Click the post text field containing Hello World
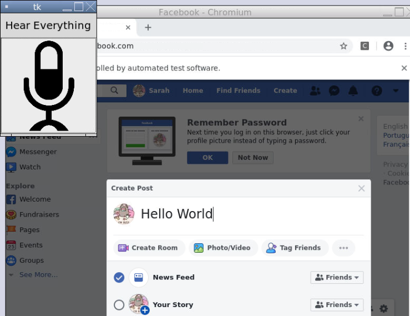 tap(252, 214)
